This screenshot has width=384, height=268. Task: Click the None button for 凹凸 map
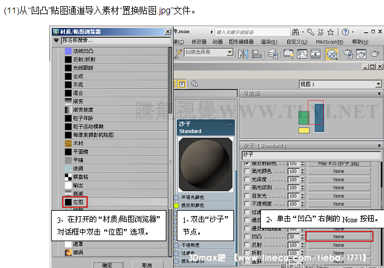tap(339, 237)
